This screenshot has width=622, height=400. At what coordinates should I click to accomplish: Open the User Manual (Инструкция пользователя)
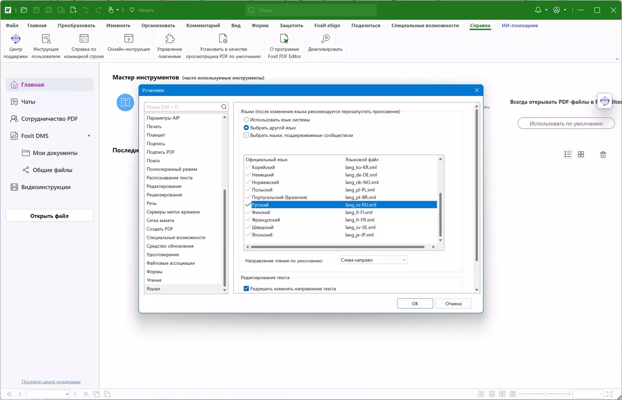(46, 39)
